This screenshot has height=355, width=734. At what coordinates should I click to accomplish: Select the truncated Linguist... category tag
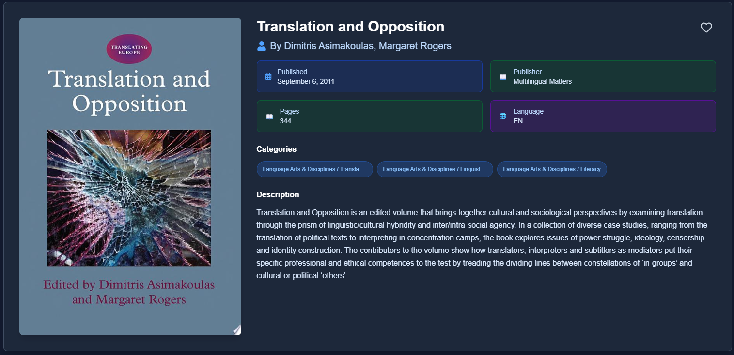pos(435,169)
